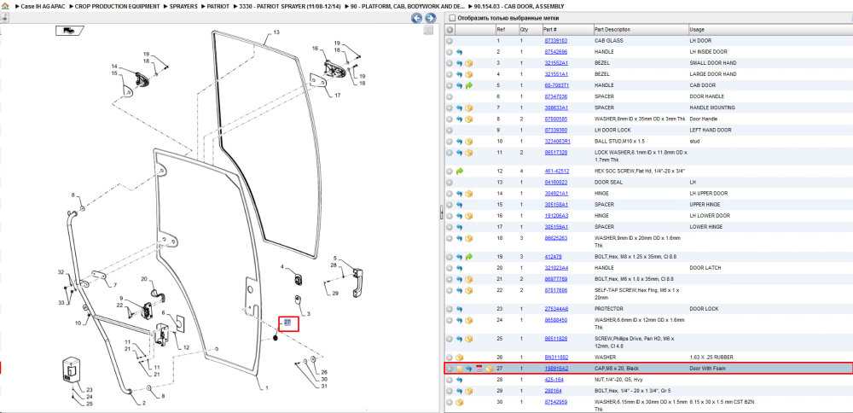The image size is (853, 413).
Task: Open part number link 84160023
Action: (556, 183)
